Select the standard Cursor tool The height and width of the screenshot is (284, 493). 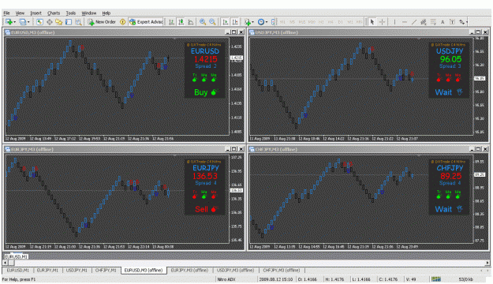372,22
